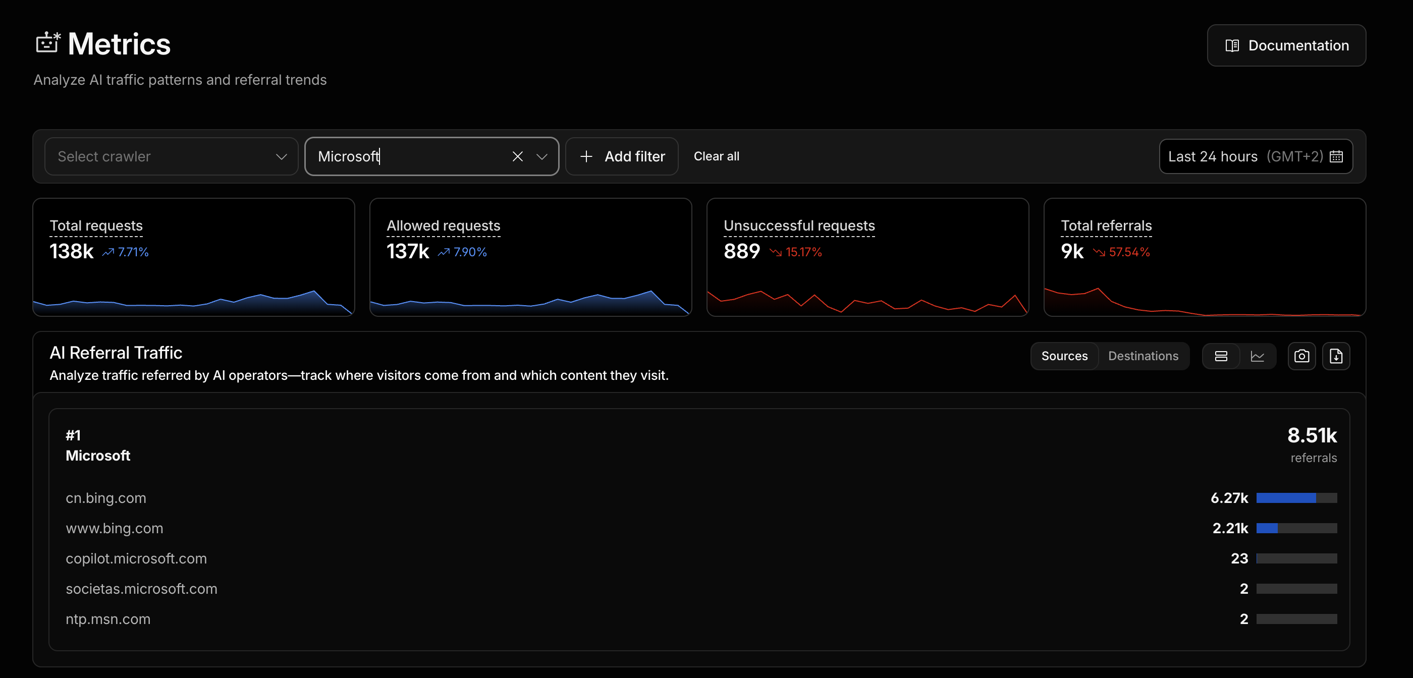
Task: Open the Last 24 hours date range picker
Action: 1256,156
